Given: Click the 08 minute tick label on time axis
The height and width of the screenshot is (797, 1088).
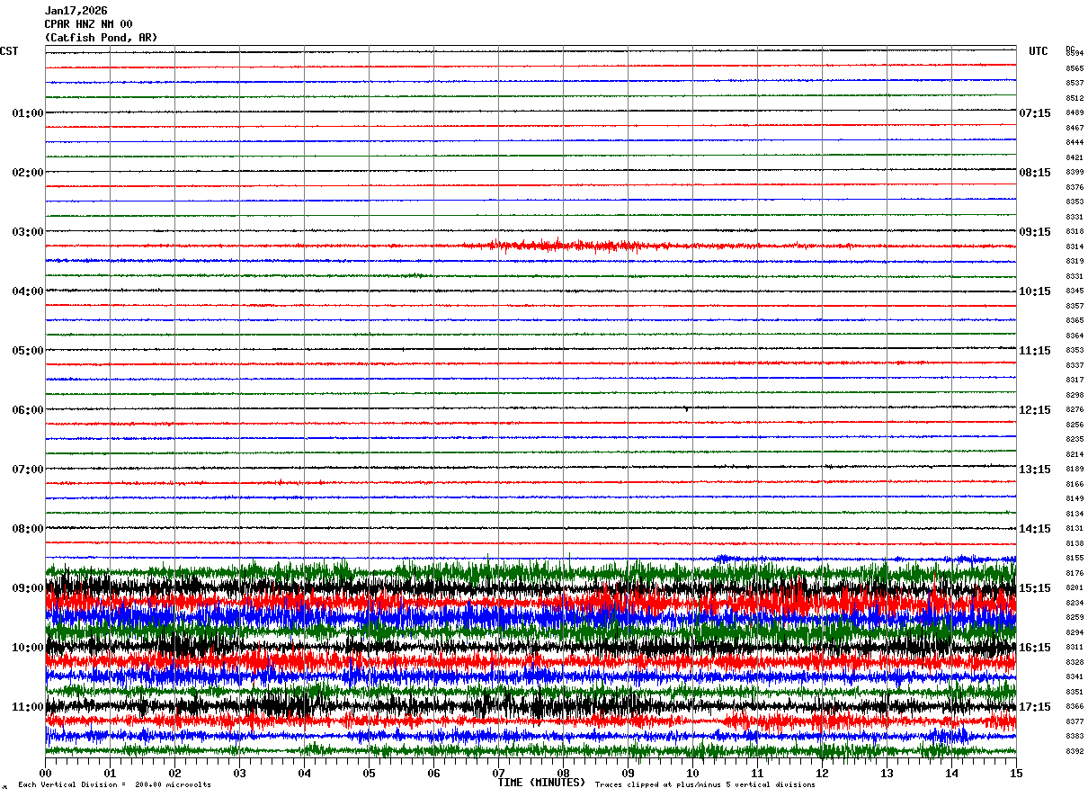Looking at the screenshot, I should pyautogui.click(x=563, y=773).
